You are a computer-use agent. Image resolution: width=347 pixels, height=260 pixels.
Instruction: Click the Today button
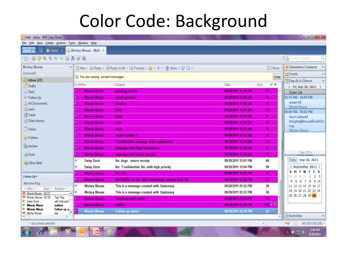click(x=292, y=160)
